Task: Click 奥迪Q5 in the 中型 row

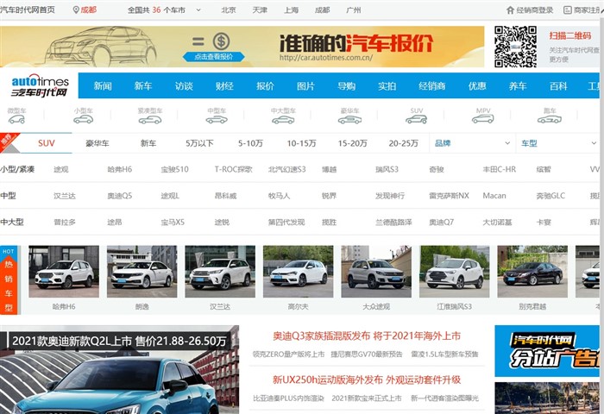Action: [x=120, y=196]
